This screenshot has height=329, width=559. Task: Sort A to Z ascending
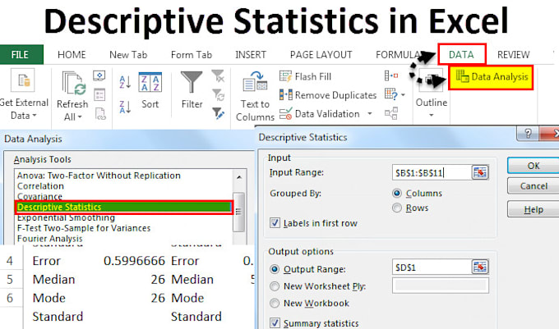tap(125, 82)
